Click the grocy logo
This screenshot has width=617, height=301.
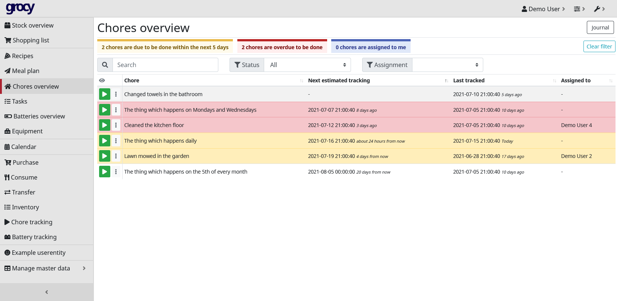(20, 8)
